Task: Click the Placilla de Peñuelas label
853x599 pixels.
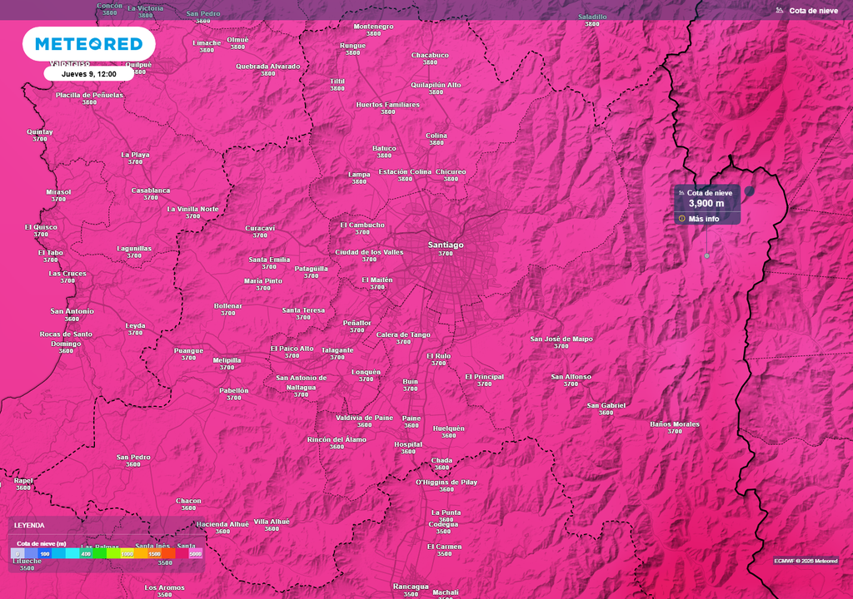Action: point(89,95)
